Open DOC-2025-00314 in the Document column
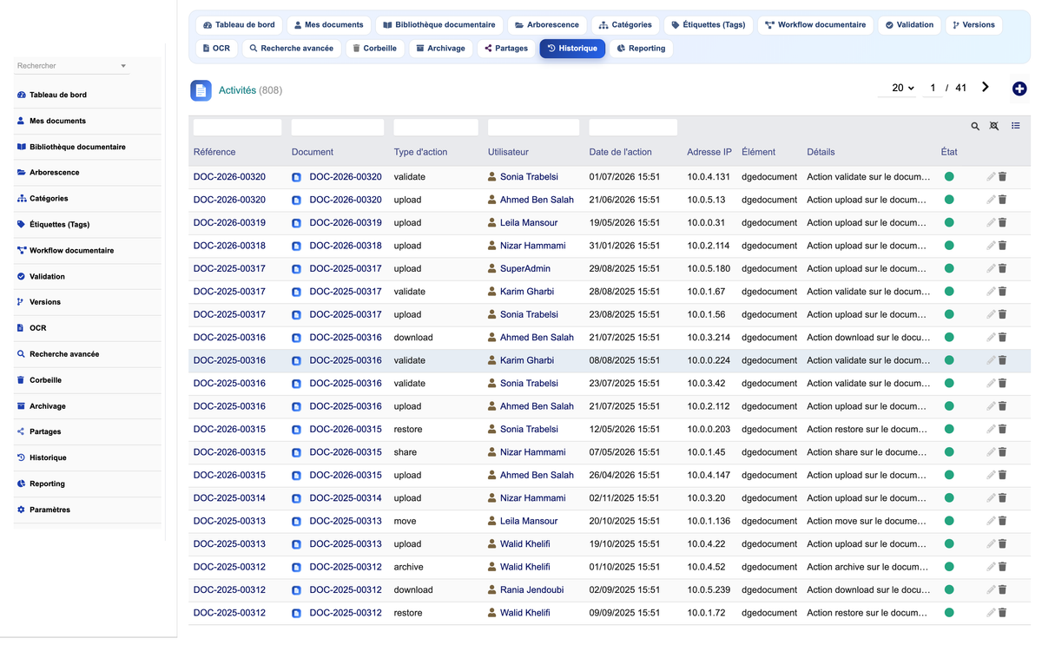Image resolution: width=1042 pixels, height=645 pixels. point(346,498)
